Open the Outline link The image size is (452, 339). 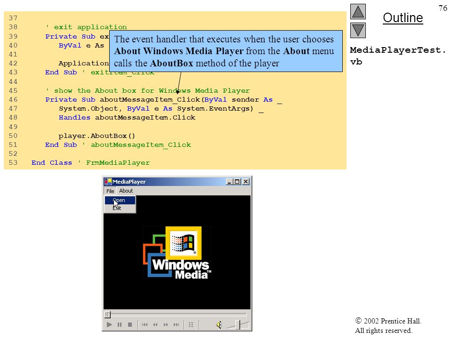pos(403,18)
